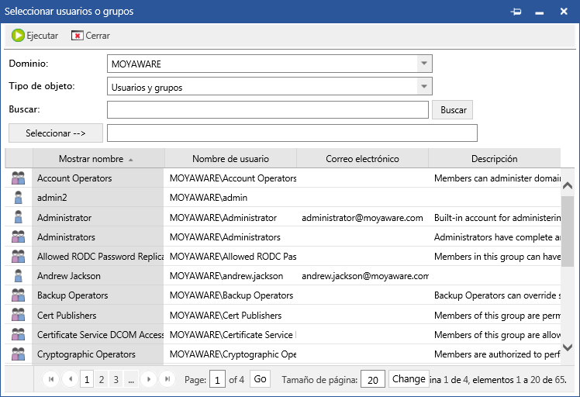Select the Cryptographic Operators name cell
Screen dimensions: 580x397
pyautogui.click(x=98, y=354)
